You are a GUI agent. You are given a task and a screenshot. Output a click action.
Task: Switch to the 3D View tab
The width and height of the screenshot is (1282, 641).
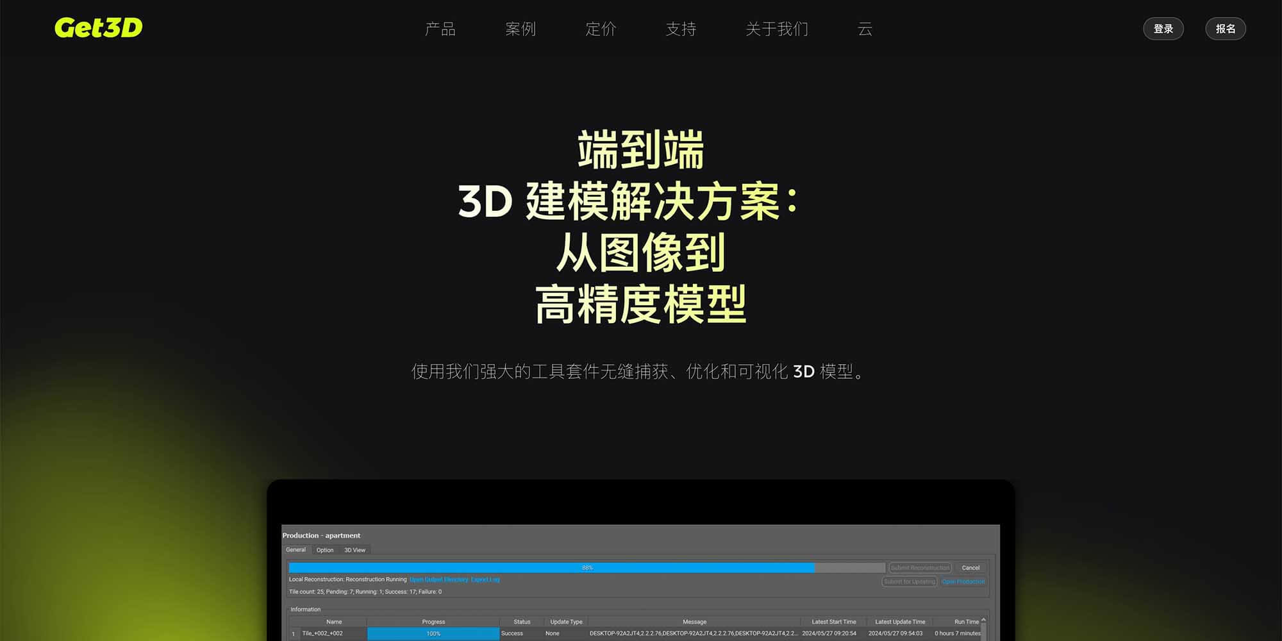click(354, 550)
